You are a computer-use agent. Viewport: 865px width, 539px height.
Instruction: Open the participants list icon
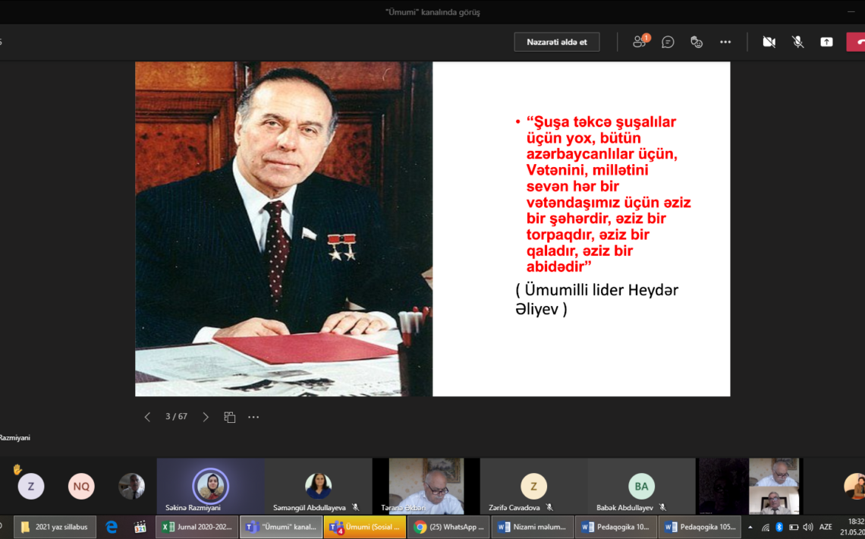point(640,42)
